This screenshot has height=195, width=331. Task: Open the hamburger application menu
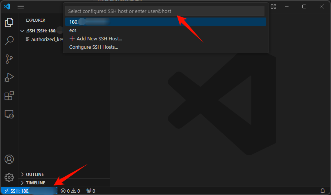(21, 6)
